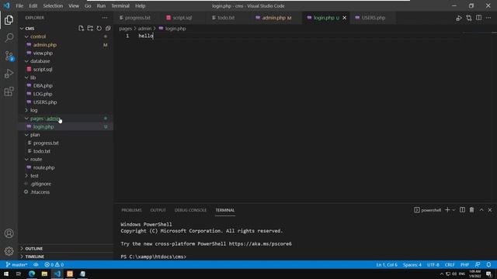Open view.php in the file tree
Screen dimensions: 497x279
coord(43,53)
